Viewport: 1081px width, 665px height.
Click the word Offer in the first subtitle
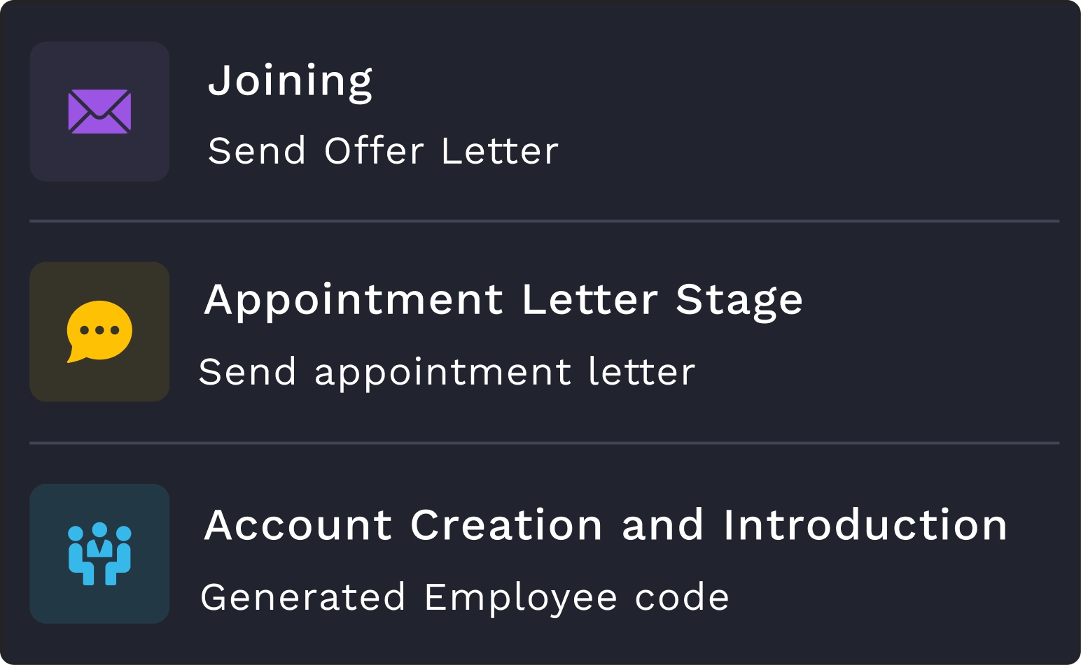[x=374, y=151]
